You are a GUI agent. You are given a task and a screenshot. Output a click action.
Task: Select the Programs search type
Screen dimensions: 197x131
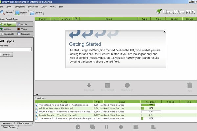25,34
